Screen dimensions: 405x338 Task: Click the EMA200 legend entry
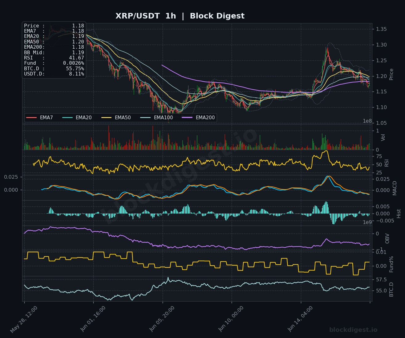point(198,118)
